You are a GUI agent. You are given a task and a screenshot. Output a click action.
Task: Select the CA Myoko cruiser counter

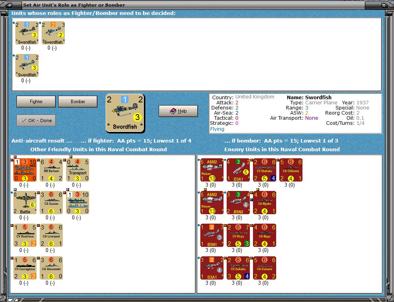coord(265,202)
